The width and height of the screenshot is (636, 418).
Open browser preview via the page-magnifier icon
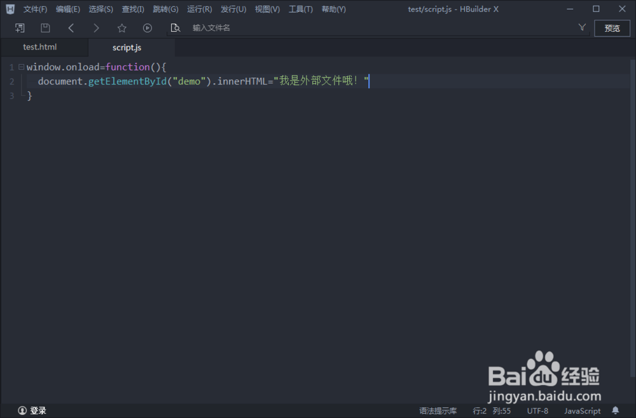point(176,27)
